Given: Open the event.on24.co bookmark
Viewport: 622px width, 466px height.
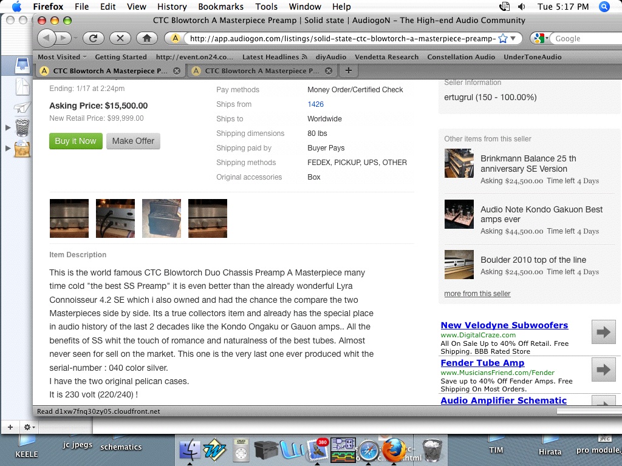Looking at the screenshot, I should tap(194, 57).
